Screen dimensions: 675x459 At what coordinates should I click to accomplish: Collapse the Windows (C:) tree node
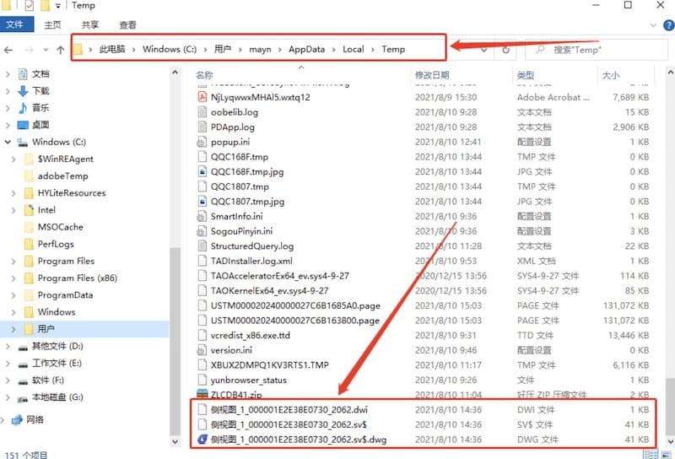(x=8, y=142)
